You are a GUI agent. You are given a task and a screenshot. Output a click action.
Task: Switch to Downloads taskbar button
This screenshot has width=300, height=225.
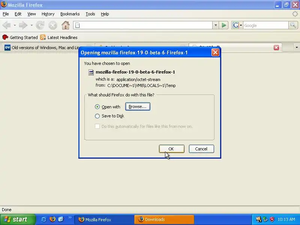[164, 219]
